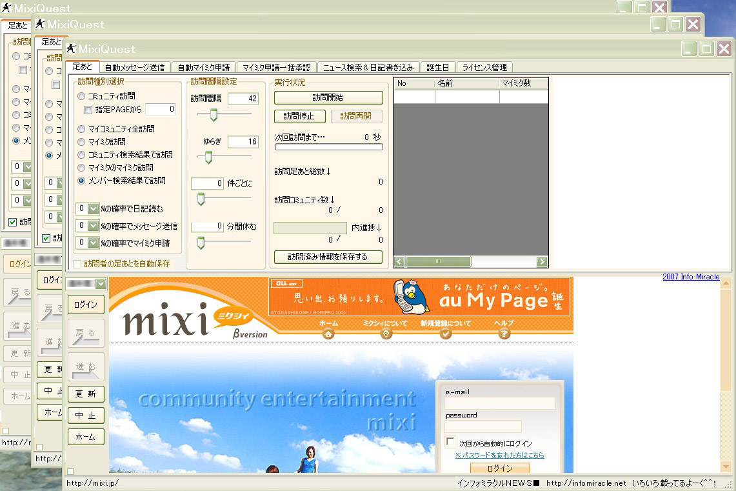Click the orange ログイン button on mixi page

point(500,468)
